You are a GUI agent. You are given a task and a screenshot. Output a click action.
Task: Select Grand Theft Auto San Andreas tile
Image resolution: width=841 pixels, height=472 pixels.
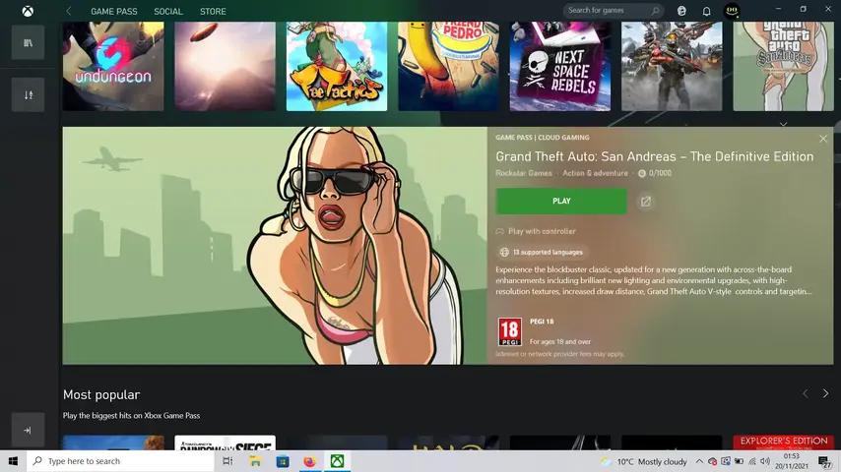pyautogui.click(x=783, y=67)
